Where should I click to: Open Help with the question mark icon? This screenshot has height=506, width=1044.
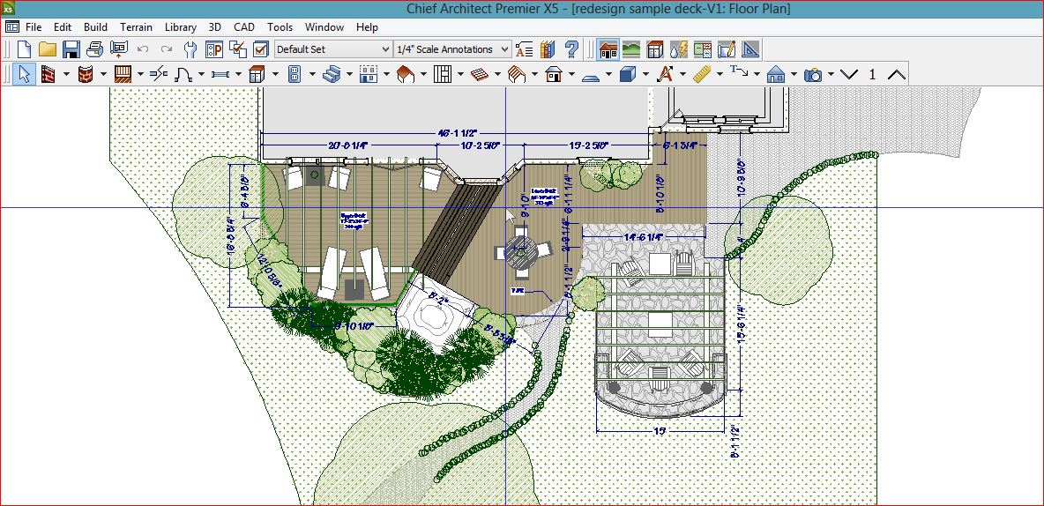pos(571,49)
